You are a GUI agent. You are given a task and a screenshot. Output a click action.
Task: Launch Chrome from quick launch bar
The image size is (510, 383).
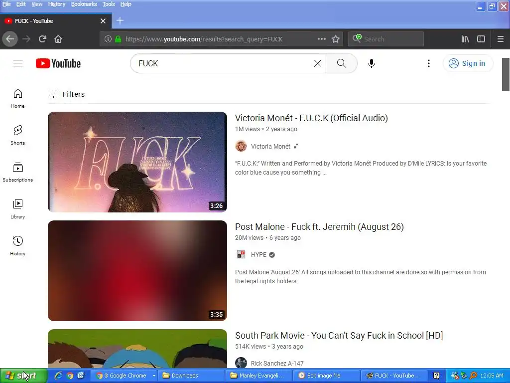tap(70, 376)
